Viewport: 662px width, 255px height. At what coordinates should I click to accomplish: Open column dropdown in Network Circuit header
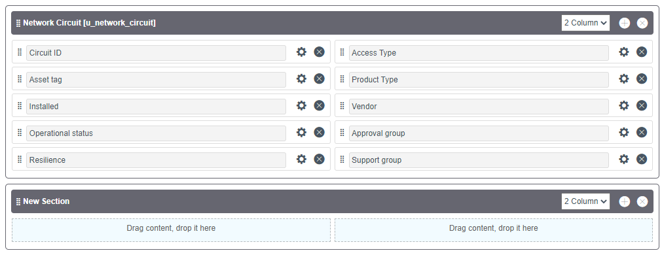tap(585, 23)
